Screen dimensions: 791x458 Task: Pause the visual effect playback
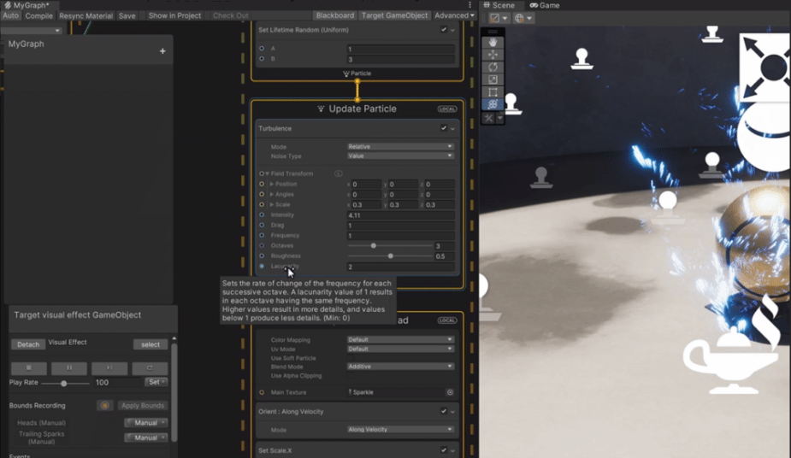(x=69, y=368)
